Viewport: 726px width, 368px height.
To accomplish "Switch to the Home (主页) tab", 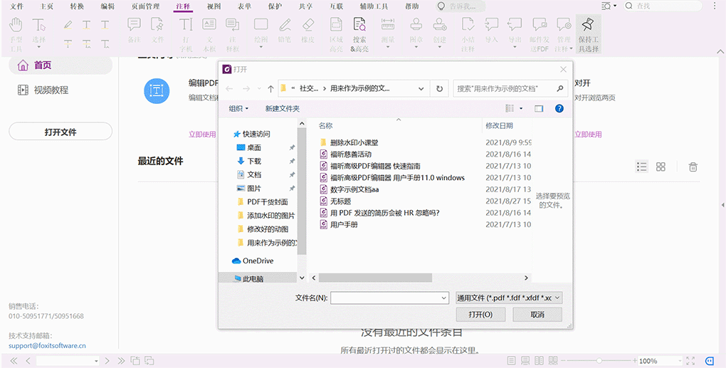I will click(x=46, y=6).
